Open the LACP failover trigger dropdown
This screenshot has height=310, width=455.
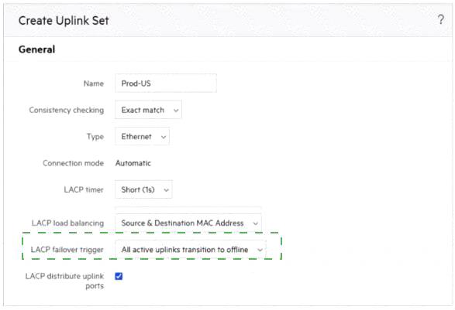[191, 249]
